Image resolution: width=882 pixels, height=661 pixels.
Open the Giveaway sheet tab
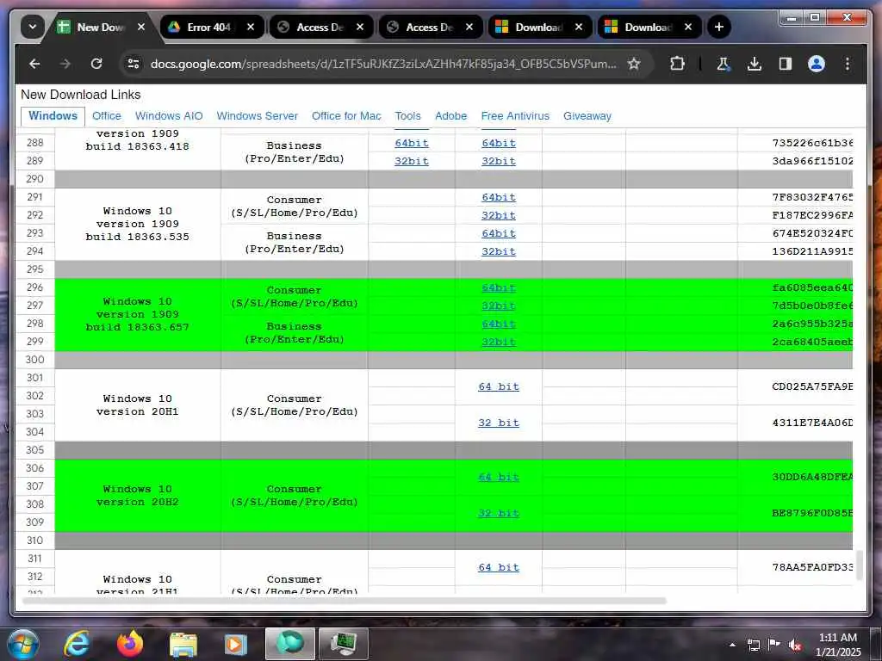tap(587, 116)
